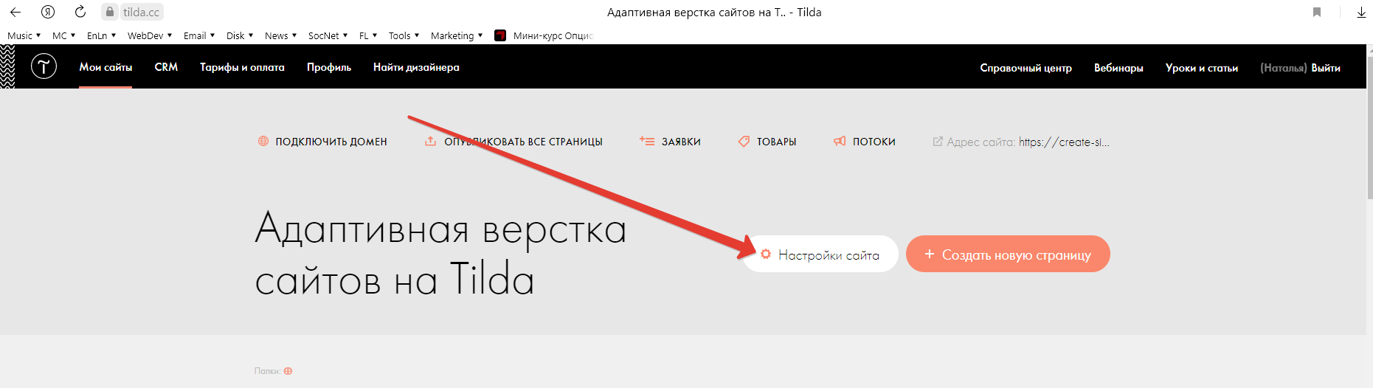
Task: Open the Disk bookmarks folder
Action: pyautogui.click(x=240, y=35)
